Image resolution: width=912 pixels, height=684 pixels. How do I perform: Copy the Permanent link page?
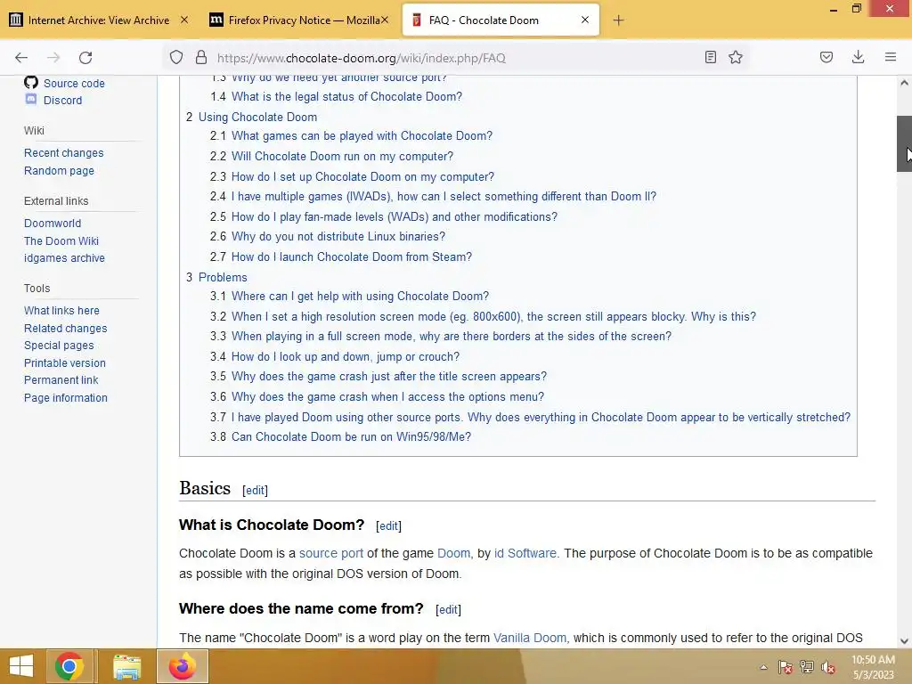tap(61, 379)
